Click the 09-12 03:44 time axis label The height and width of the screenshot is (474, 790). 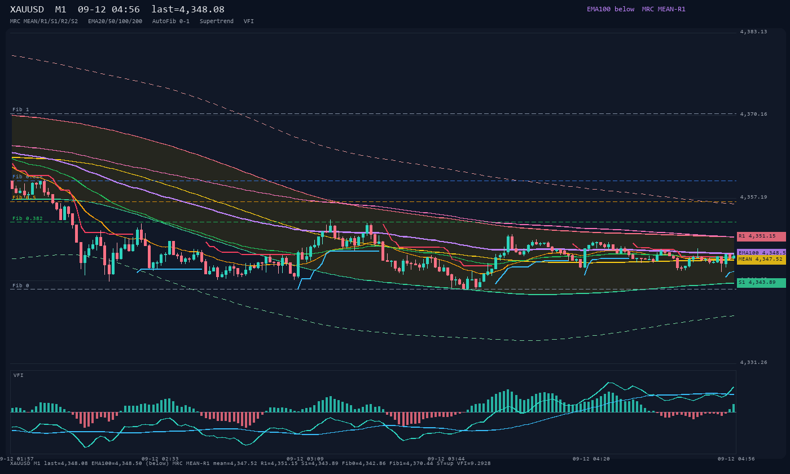(446, 459)
